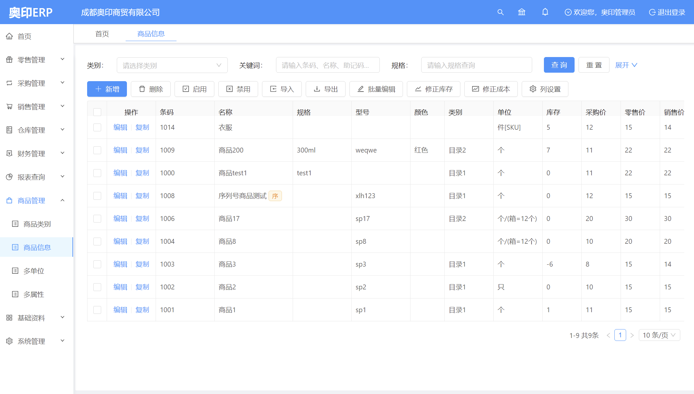Expand the 仓库管理 menu chevron

(x=63, y=130)
